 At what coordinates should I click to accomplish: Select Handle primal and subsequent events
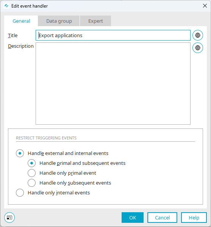[31, 163]
